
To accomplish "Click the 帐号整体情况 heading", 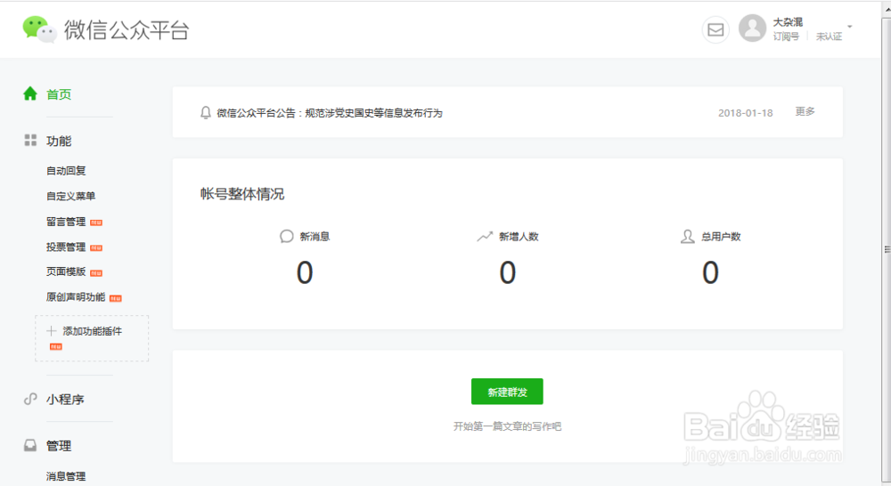I will point(242,194).
